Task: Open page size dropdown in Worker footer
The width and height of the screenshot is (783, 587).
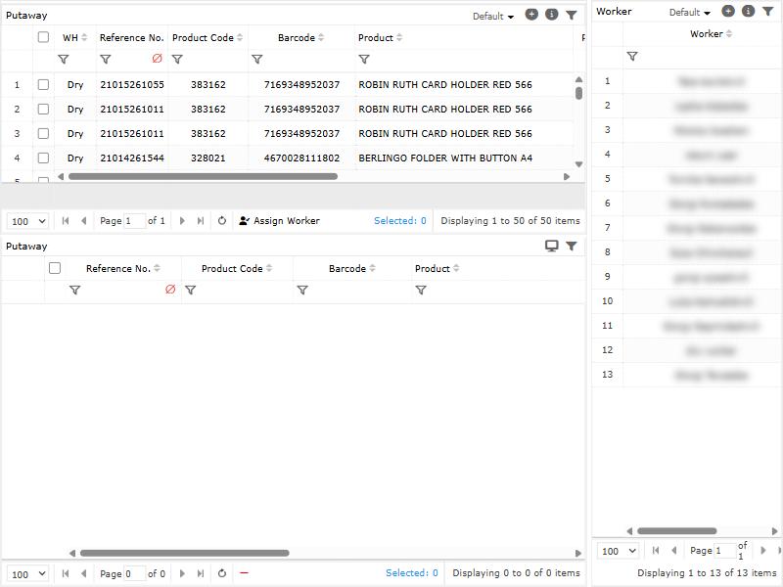Action: point(619,551)
